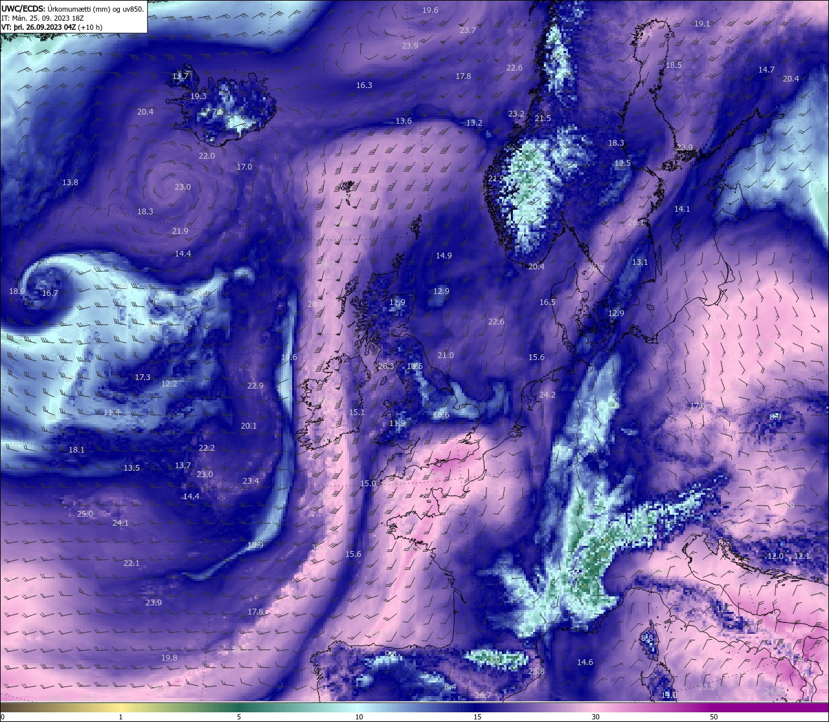Click the '1' tick on the color scale
Image resolution: width=829 pixels, height=722 pixels.
point(120,717)
